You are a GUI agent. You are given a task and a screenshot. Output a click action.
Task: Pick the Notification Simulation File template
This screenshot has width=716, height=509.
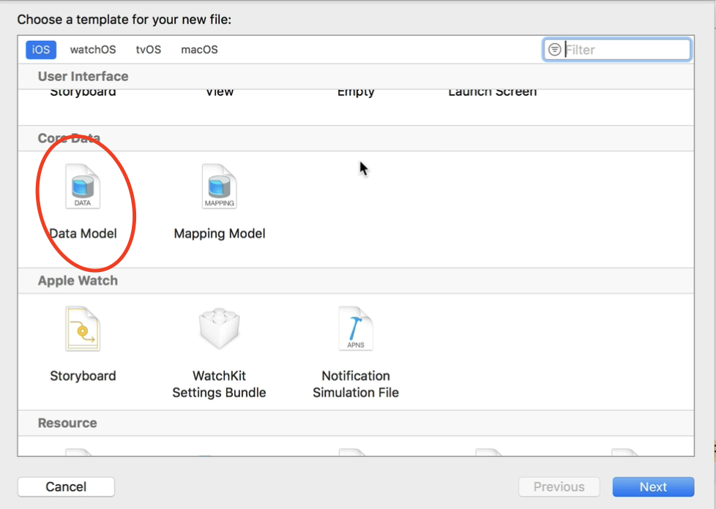tap(356, 328)
